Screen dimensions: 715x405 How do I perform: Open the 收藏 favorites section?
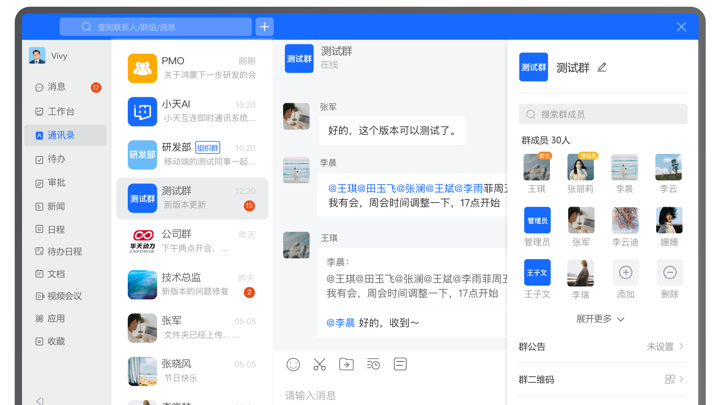pos(66,341)
